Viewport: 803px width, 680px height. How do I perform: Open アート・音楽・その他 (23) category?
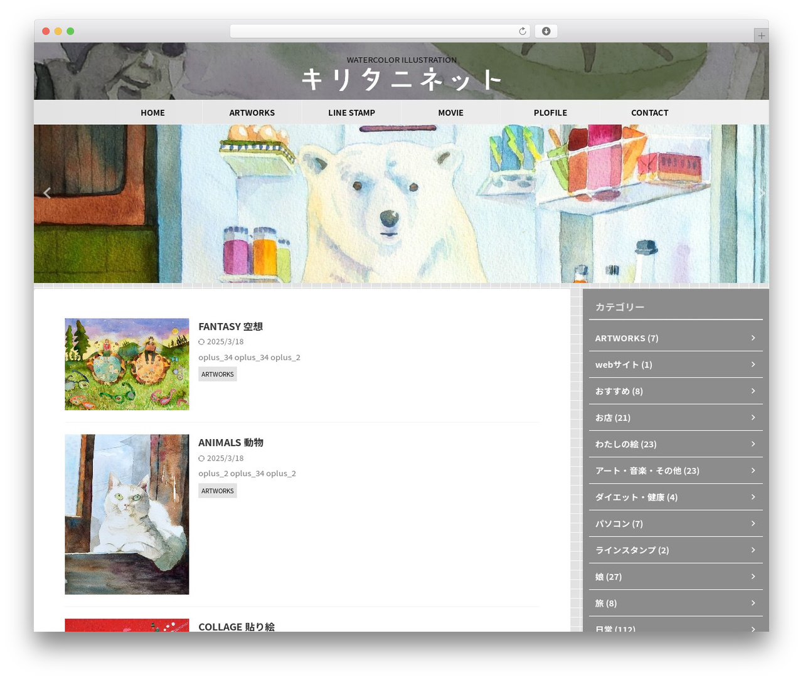[676, 470]
